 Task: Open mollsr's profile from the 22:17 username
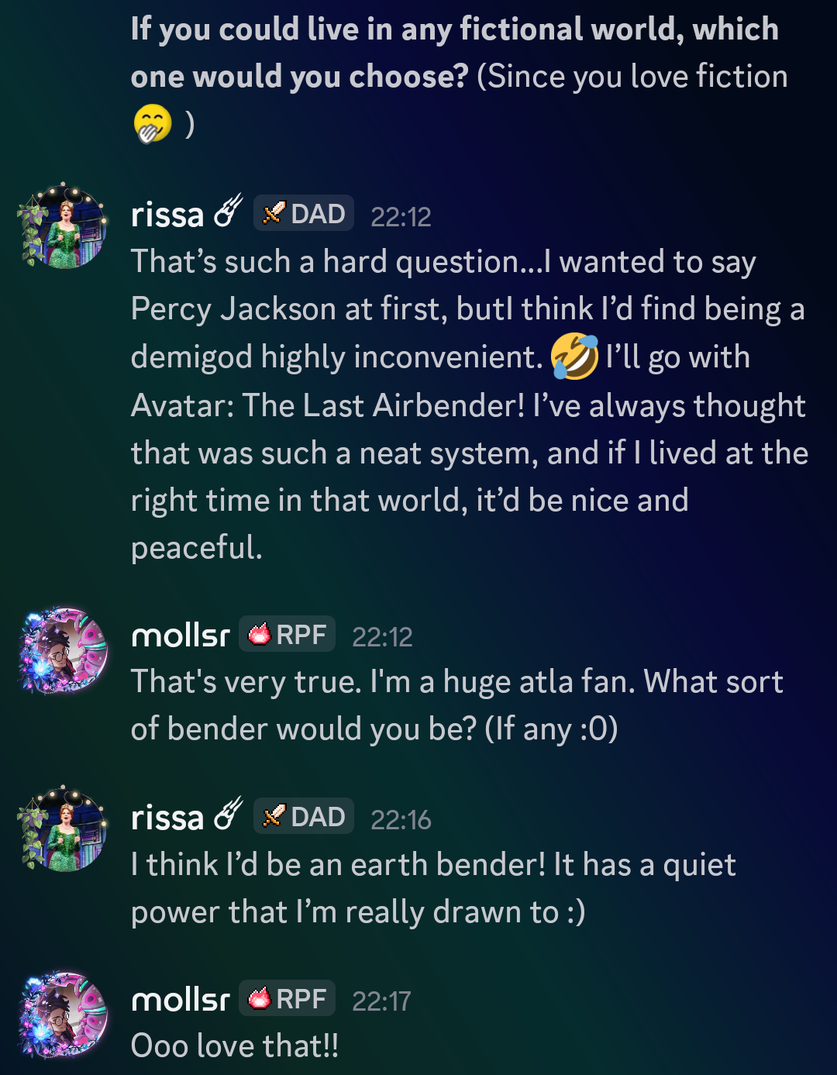click(181, 1000)
